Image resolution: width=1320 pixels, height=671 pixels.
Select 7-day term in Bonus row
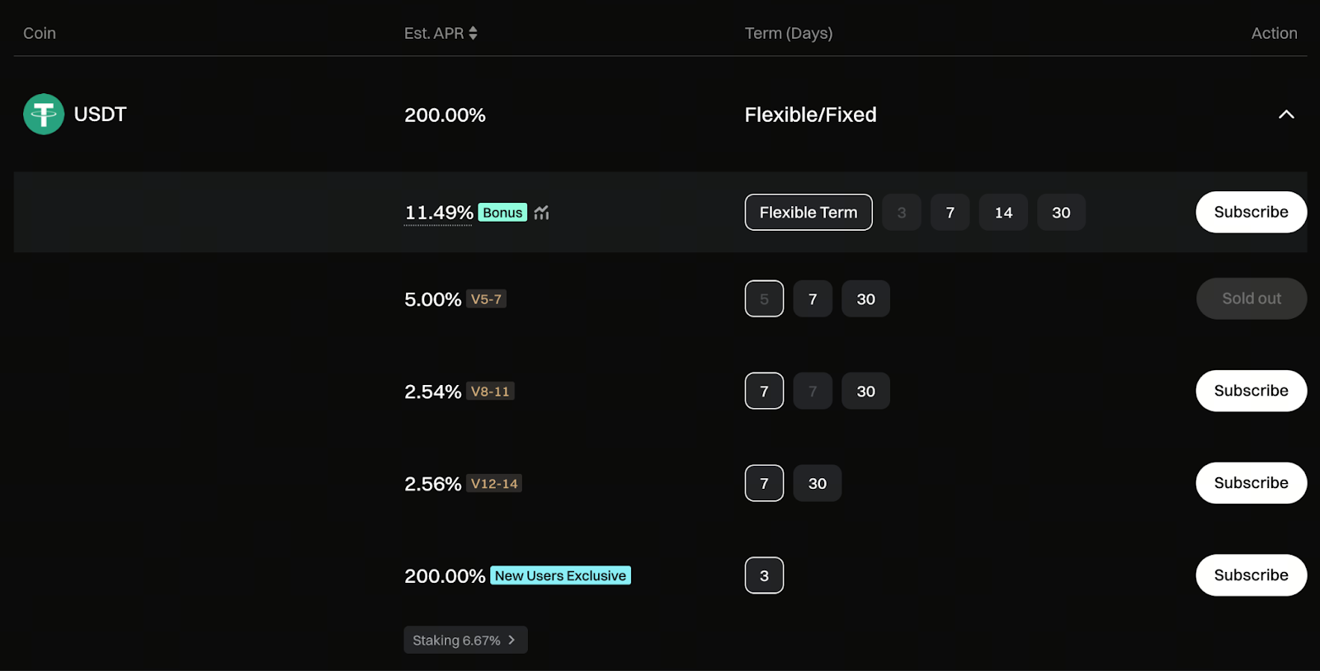point(950,213)
